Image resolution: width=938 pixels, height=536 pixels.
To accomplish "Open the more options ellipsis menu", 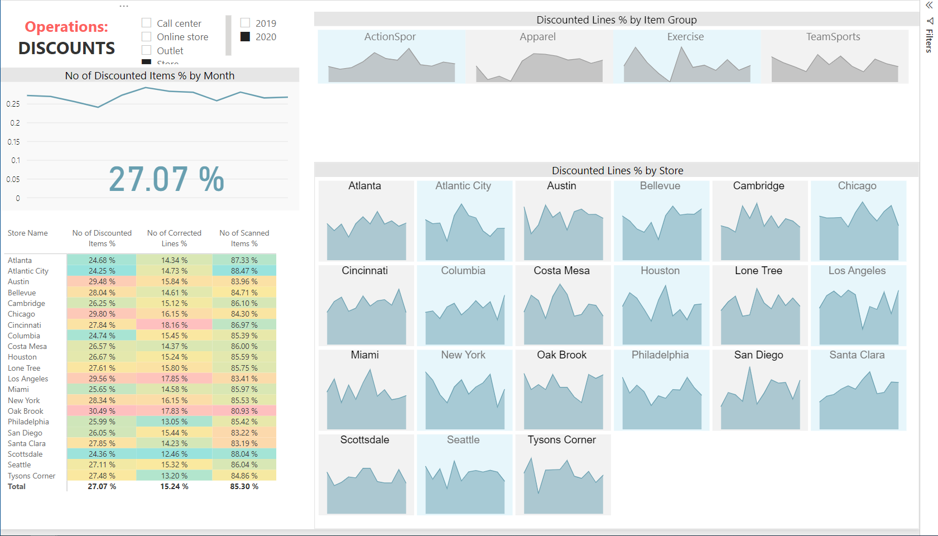I will 124,6.
